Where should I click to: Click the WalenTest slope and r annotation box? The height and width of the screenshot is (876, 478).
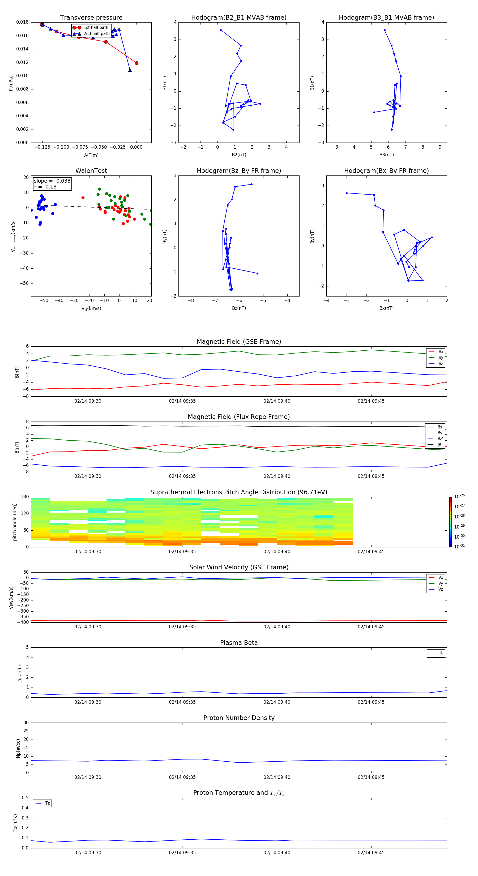pos(52,184)
